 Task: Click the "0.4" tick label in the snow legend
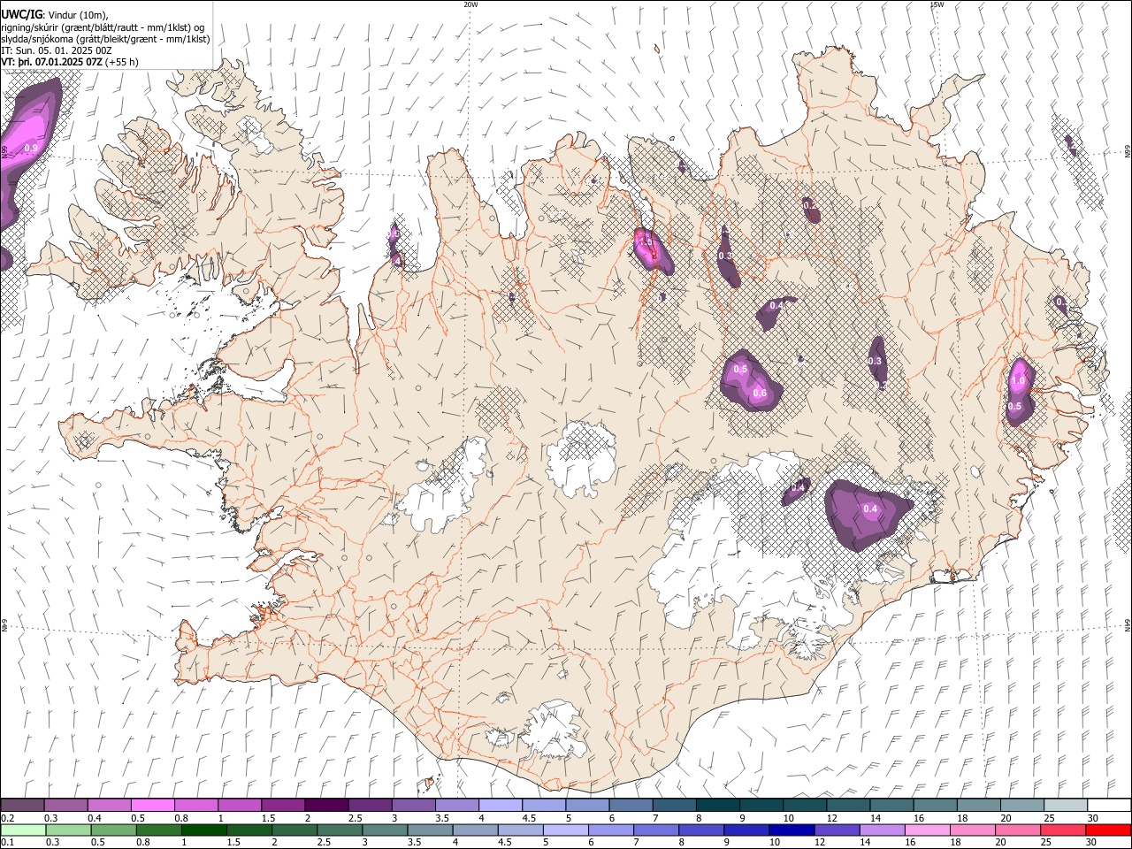pyautogui.click(x=94, y=818)
